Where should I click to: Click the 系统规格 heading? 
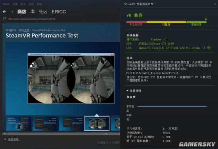coord(132,35)
